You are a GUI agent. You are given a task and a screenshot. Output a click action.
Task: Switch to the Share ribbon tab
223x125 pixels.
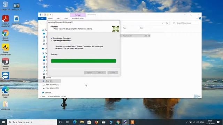point(58,18)
